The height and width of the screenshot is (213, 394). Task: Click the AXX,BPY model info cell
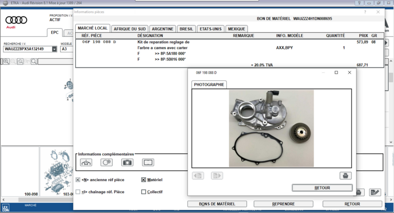coord(284,48)
